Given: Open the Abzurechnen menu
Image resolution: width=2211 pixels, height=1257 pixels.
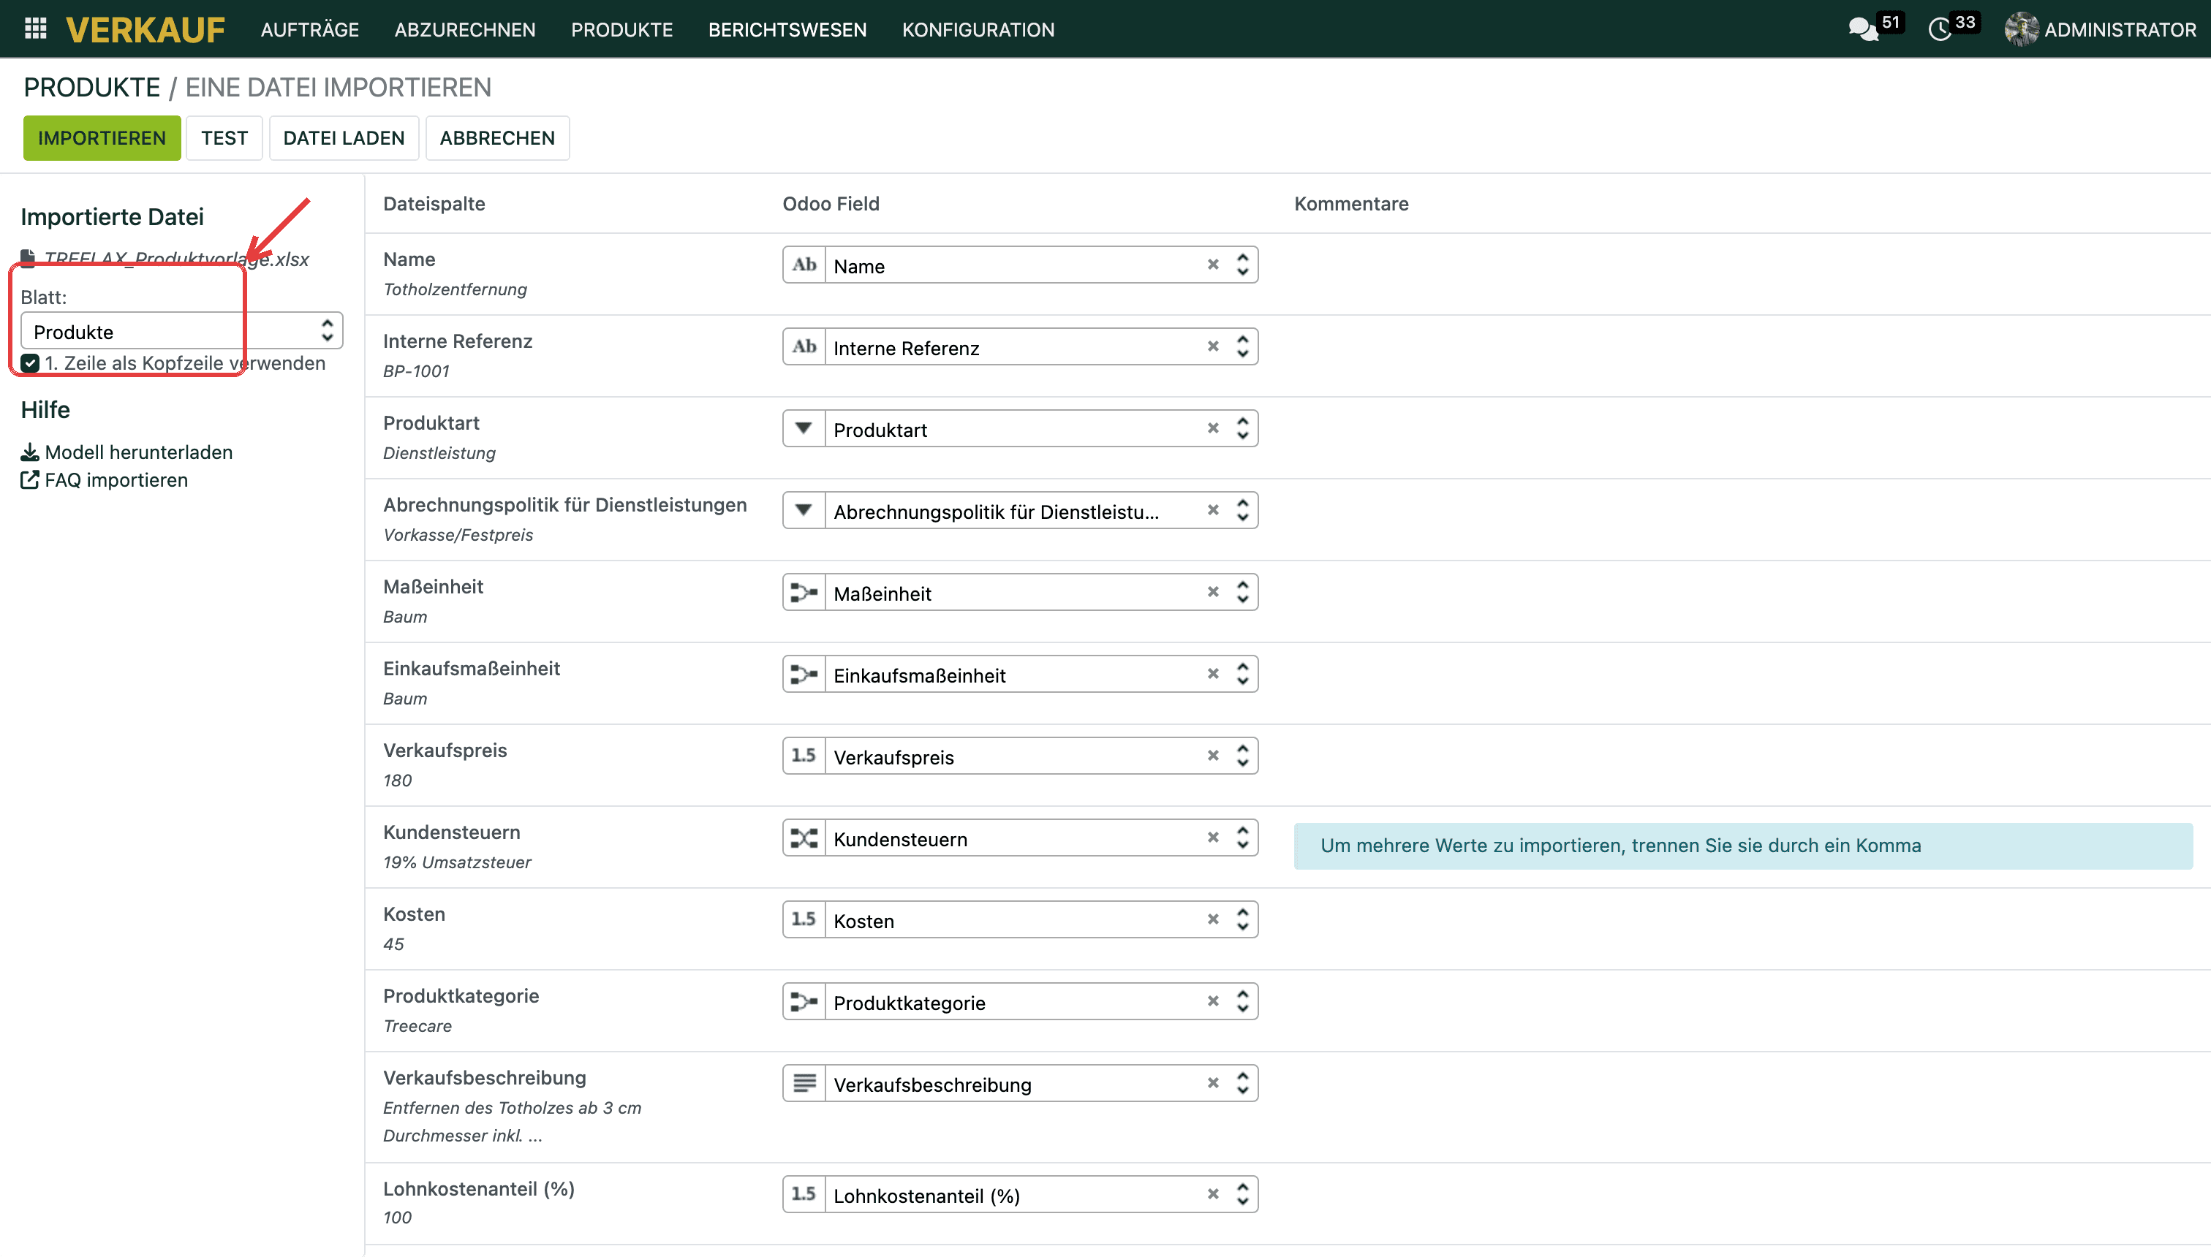Looking at the screenshot, I should pyautogui.click(x=465, y=29).
